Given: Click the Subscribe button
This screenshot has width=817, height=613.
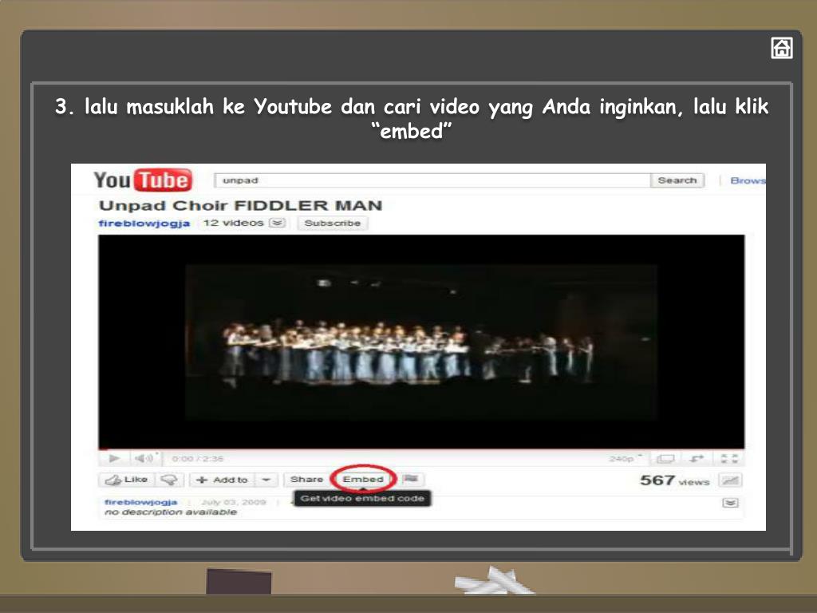Looking at the screenshot, I should [x=333, y=223].
